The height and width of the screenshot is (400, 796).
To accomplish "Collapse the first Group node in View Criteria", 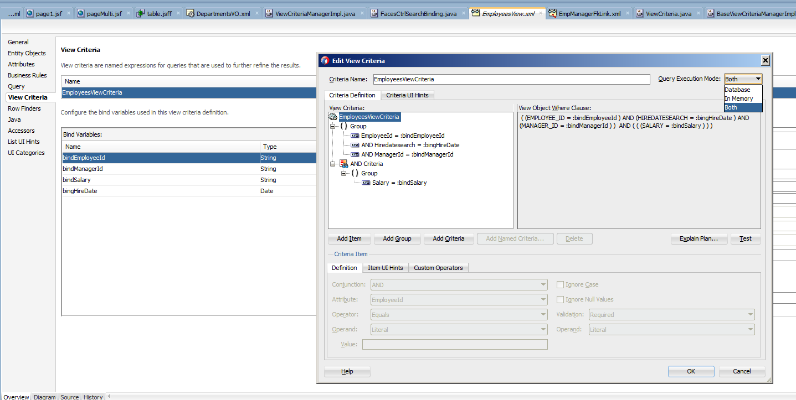I will [x=332, y=126].
